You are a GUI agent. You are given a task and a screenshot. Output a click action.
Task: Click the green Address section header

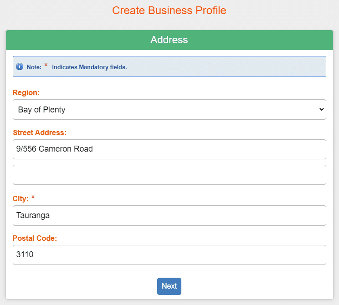(x=169, y=40)
